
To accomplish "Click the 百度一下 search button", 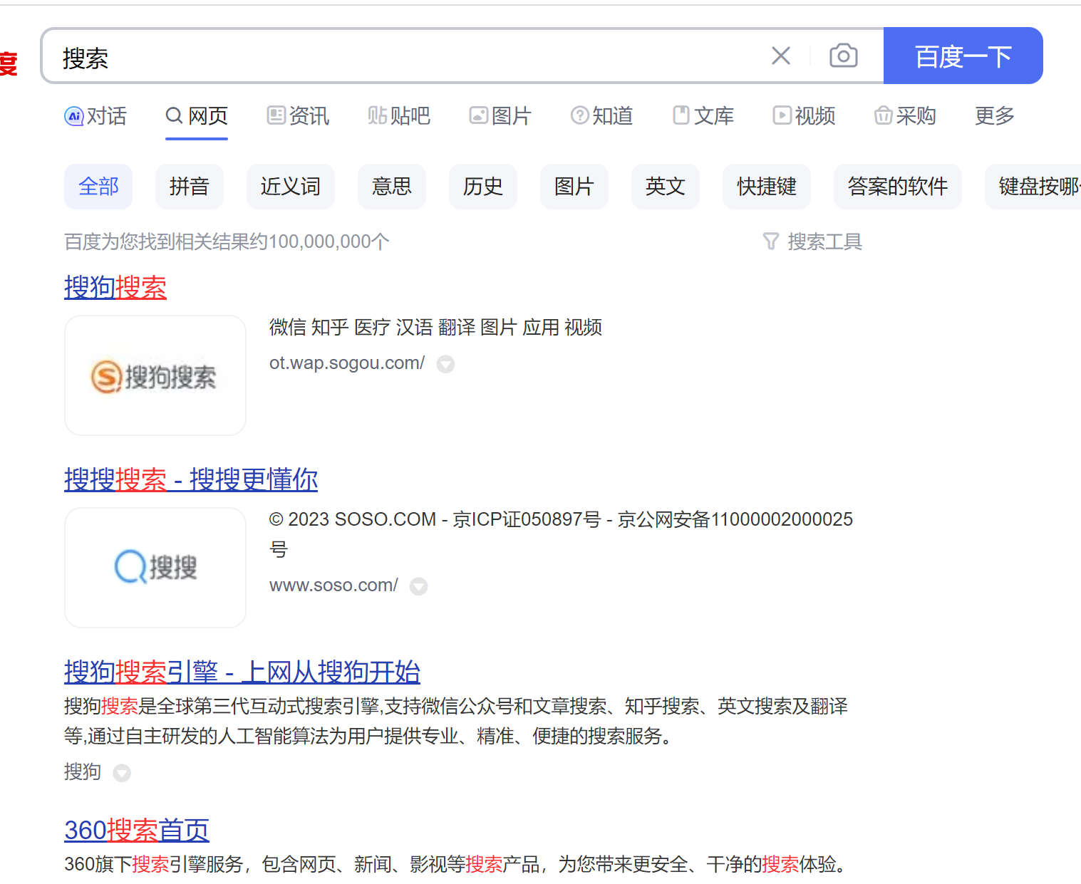I will (x=963, y=56).
